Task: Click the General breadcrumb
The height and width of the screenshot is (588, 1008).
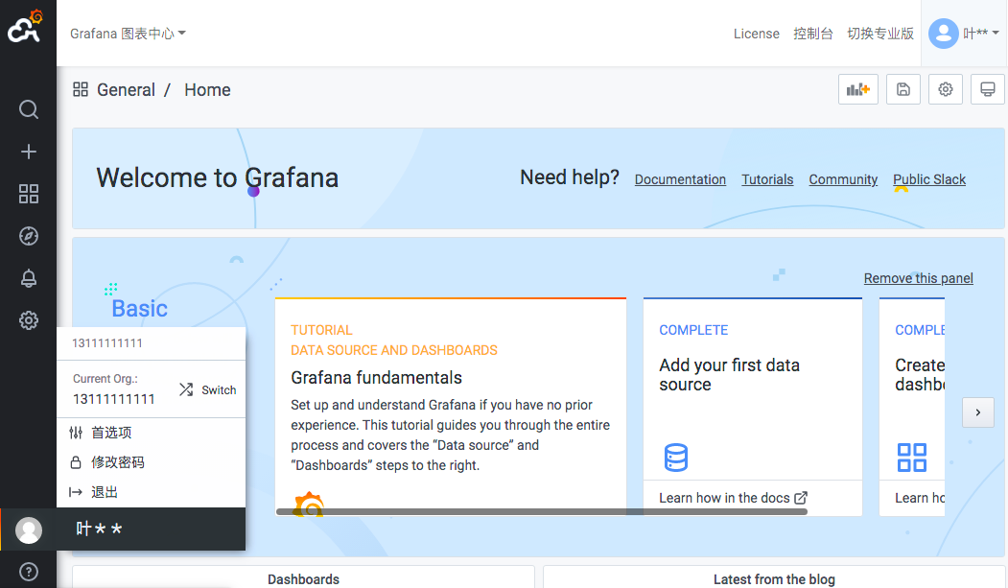Action: (x=126, y=90)
